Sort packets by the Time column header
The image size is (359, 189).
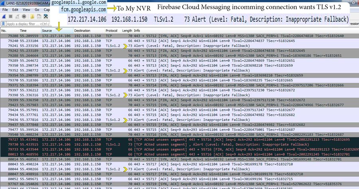30,31
